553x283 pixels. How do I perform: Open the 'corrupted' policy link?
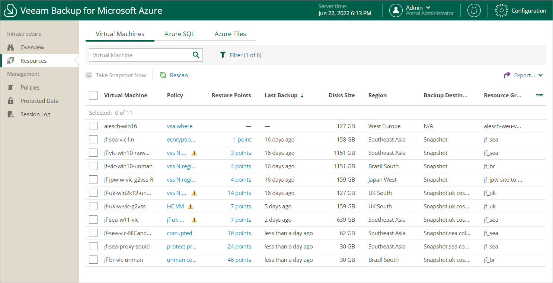coord(179,233)
